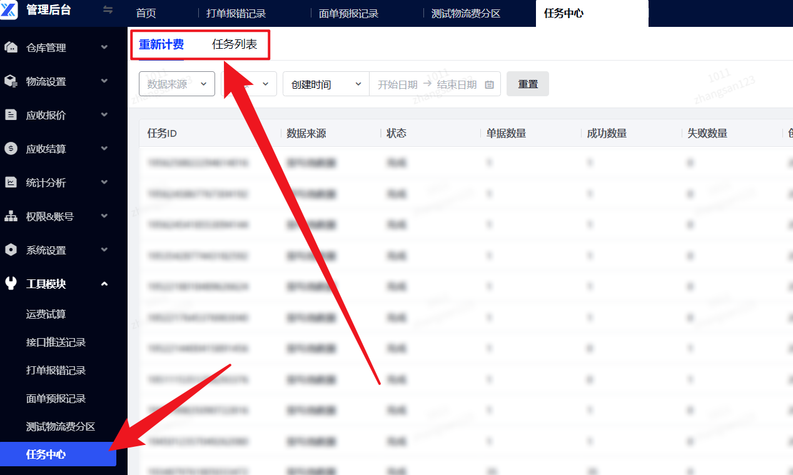793x475 pixels.
Task: Click the 单据数量 column header
Action: [507, 133]
